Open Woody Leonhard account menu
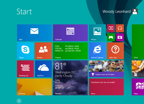Viewport: 144px width, 104px height. click(x=120, y=12)
